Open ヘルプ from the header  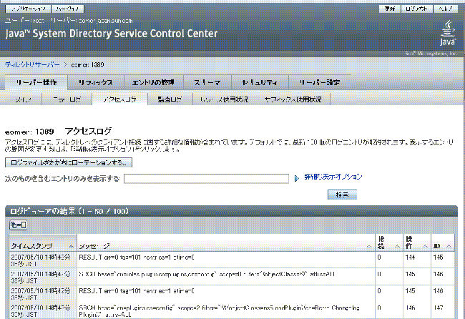click(446, 9)
